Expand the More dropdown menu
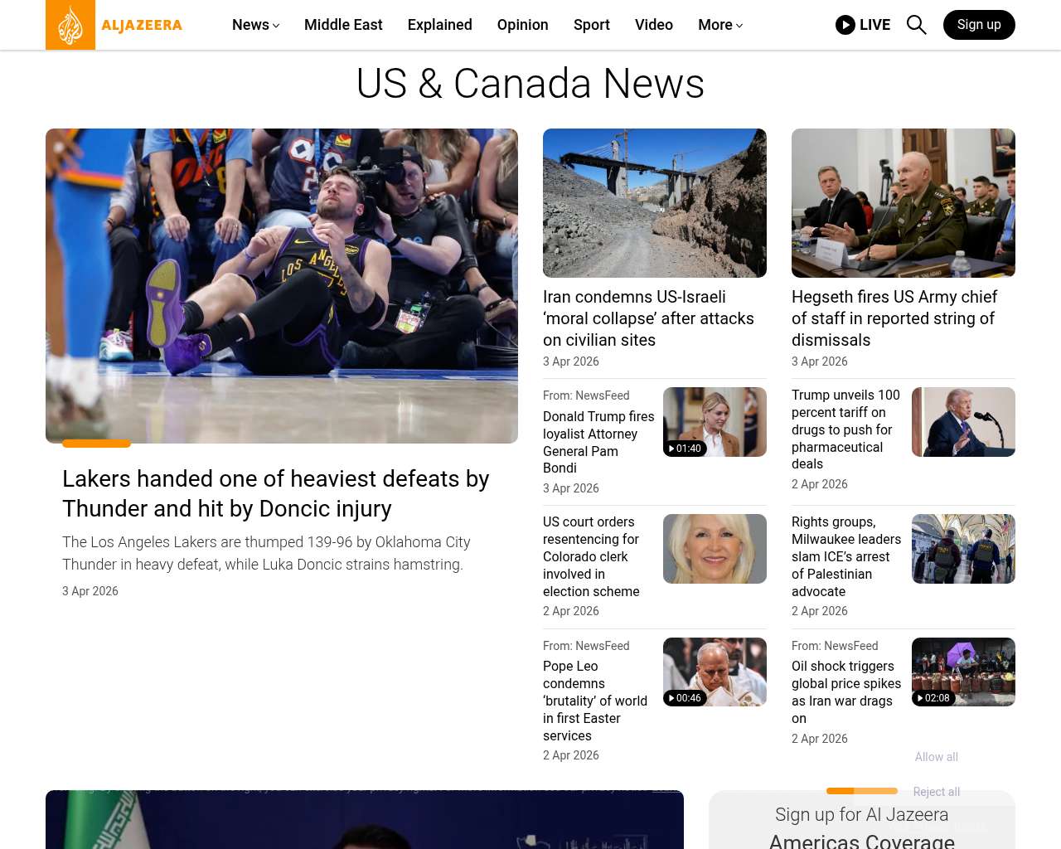The width and height of the screenshot is (1061, 849). pos(719,25)
